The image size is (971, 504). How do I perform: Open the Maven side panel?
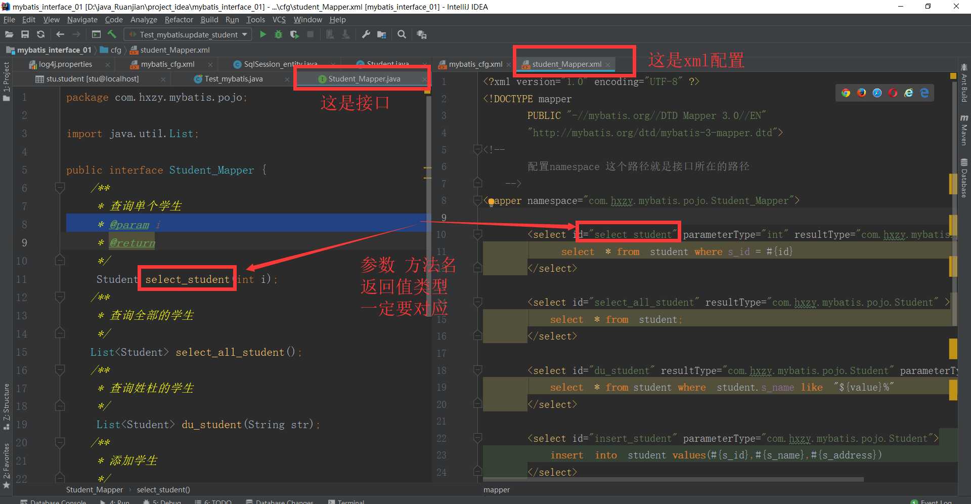[964, 130]
